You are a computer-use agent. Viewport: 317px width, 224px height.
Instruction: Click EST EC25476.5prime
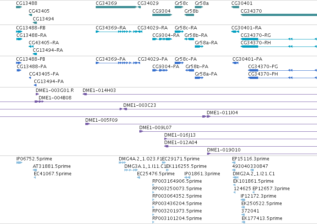[156, 174]
